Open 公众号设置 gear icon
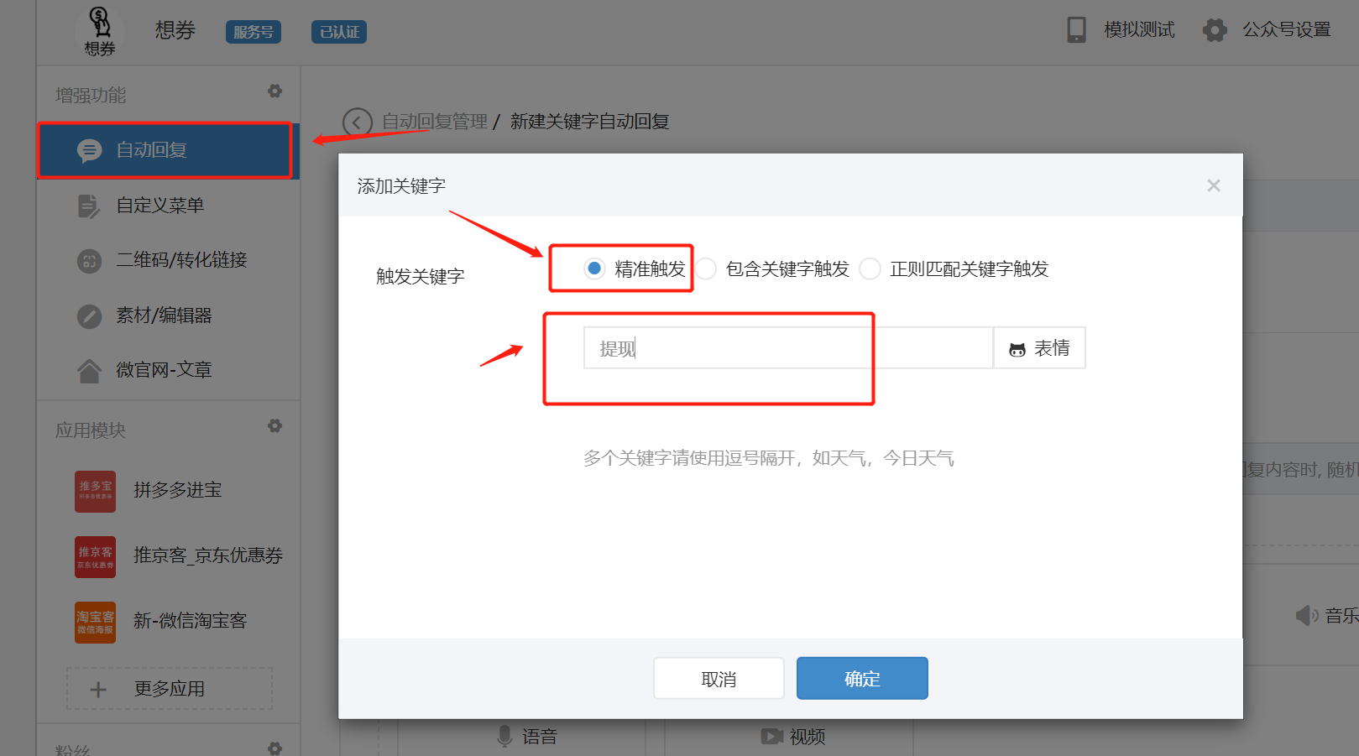Screen dimensions: 1359x756 tap(1215, 30)
